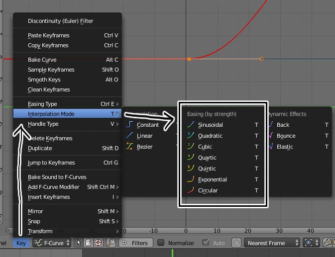Select the orange keyframe control point
This screenshot has width=335, height=257.
(x=189, y=59)
